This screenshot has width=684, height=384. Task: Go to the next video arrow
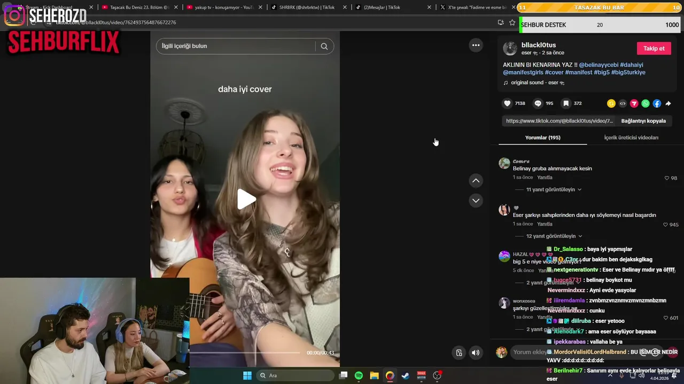476,201
